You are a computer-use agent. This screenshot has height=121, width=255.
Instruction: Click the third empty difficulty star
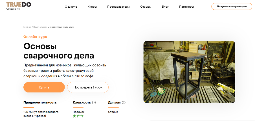tap(82, 116)
